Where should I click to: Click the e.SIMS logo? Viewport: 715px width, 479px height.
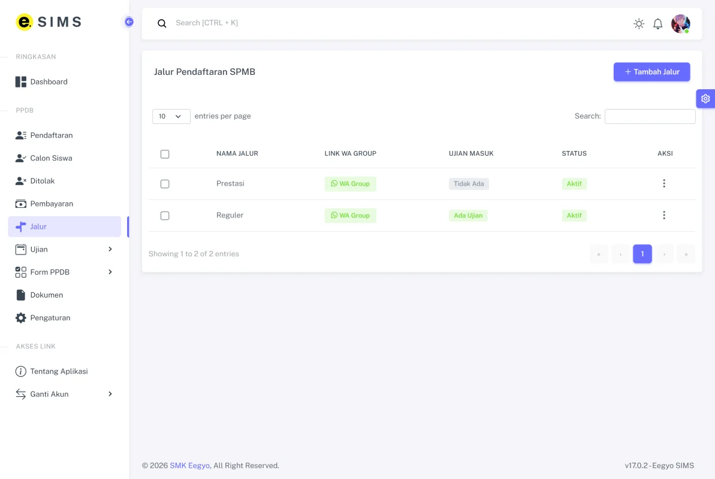49,22
